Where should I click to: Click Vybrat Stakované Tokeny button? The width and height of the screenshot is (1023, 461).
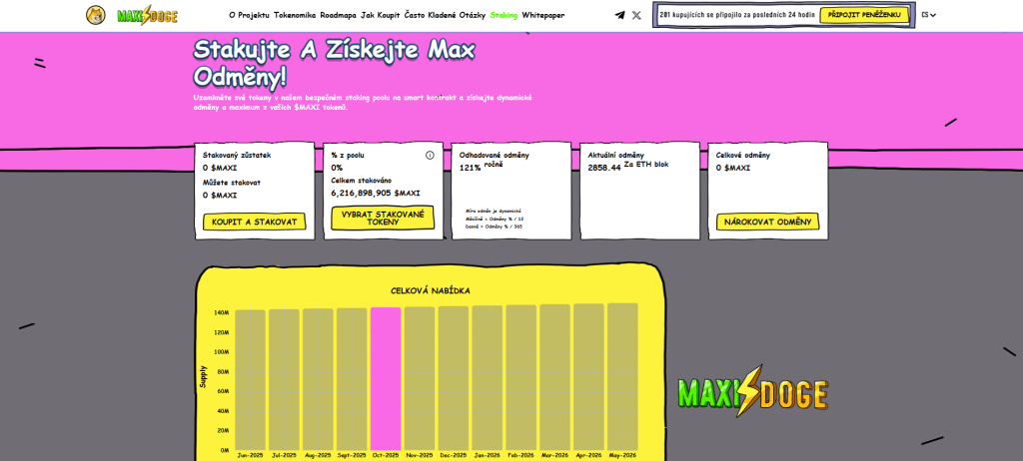[x=383, y=219]
